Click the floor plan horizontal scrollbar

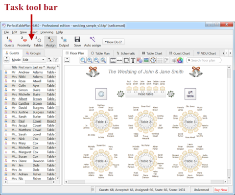tap(145, 182)
